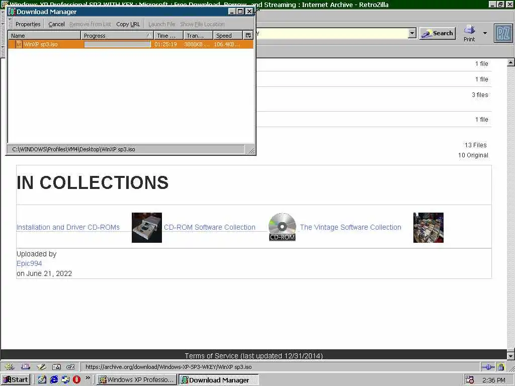This screenshot has width=515, height=386.
Task: Sort downloads by Speed column header
Action: coord(228,36)
